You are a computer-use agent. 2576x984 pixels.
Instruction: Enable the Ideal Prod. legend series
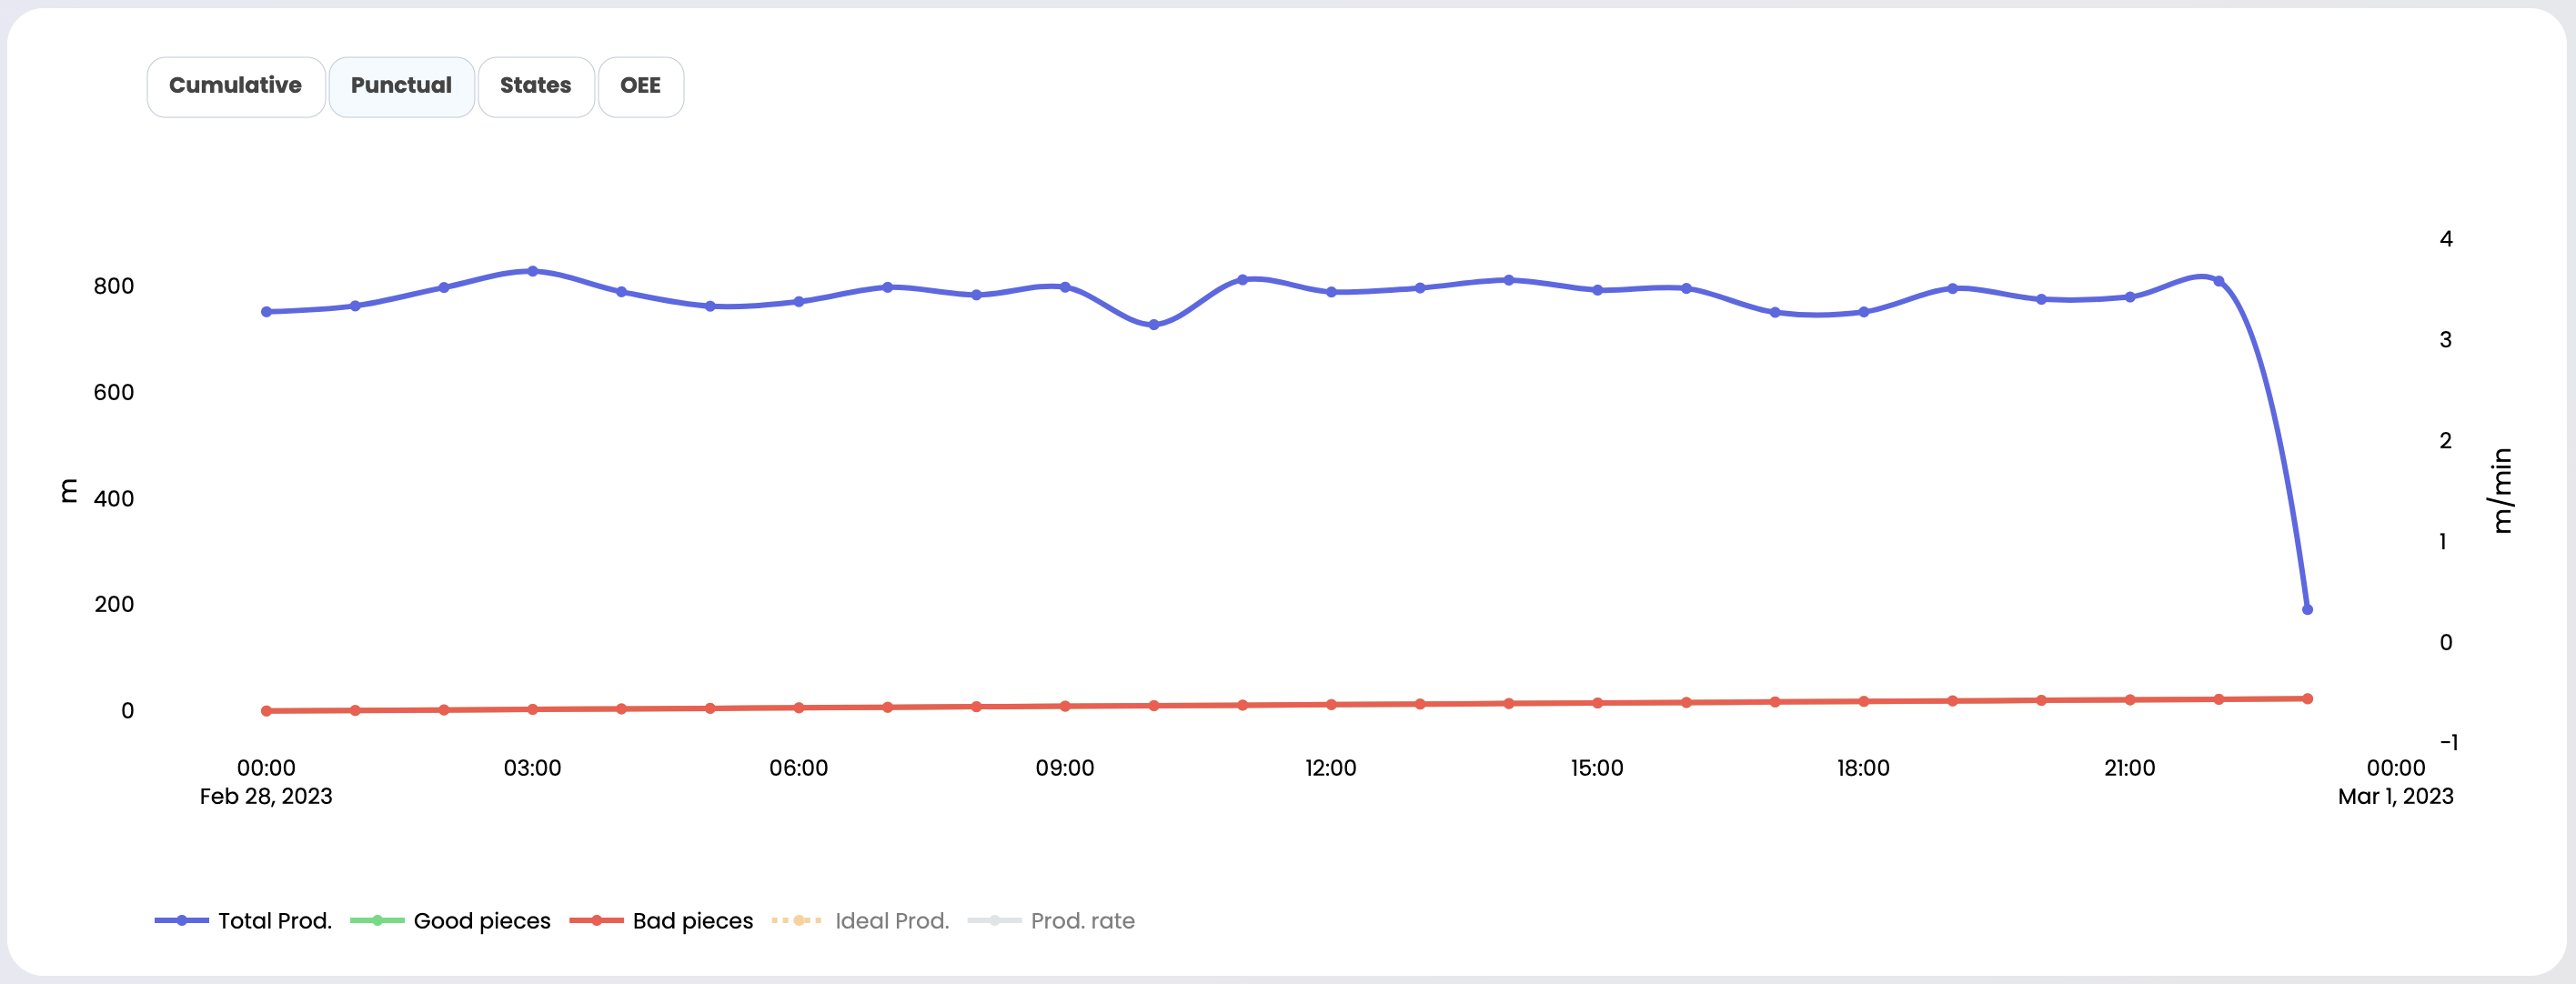[891, 921]
